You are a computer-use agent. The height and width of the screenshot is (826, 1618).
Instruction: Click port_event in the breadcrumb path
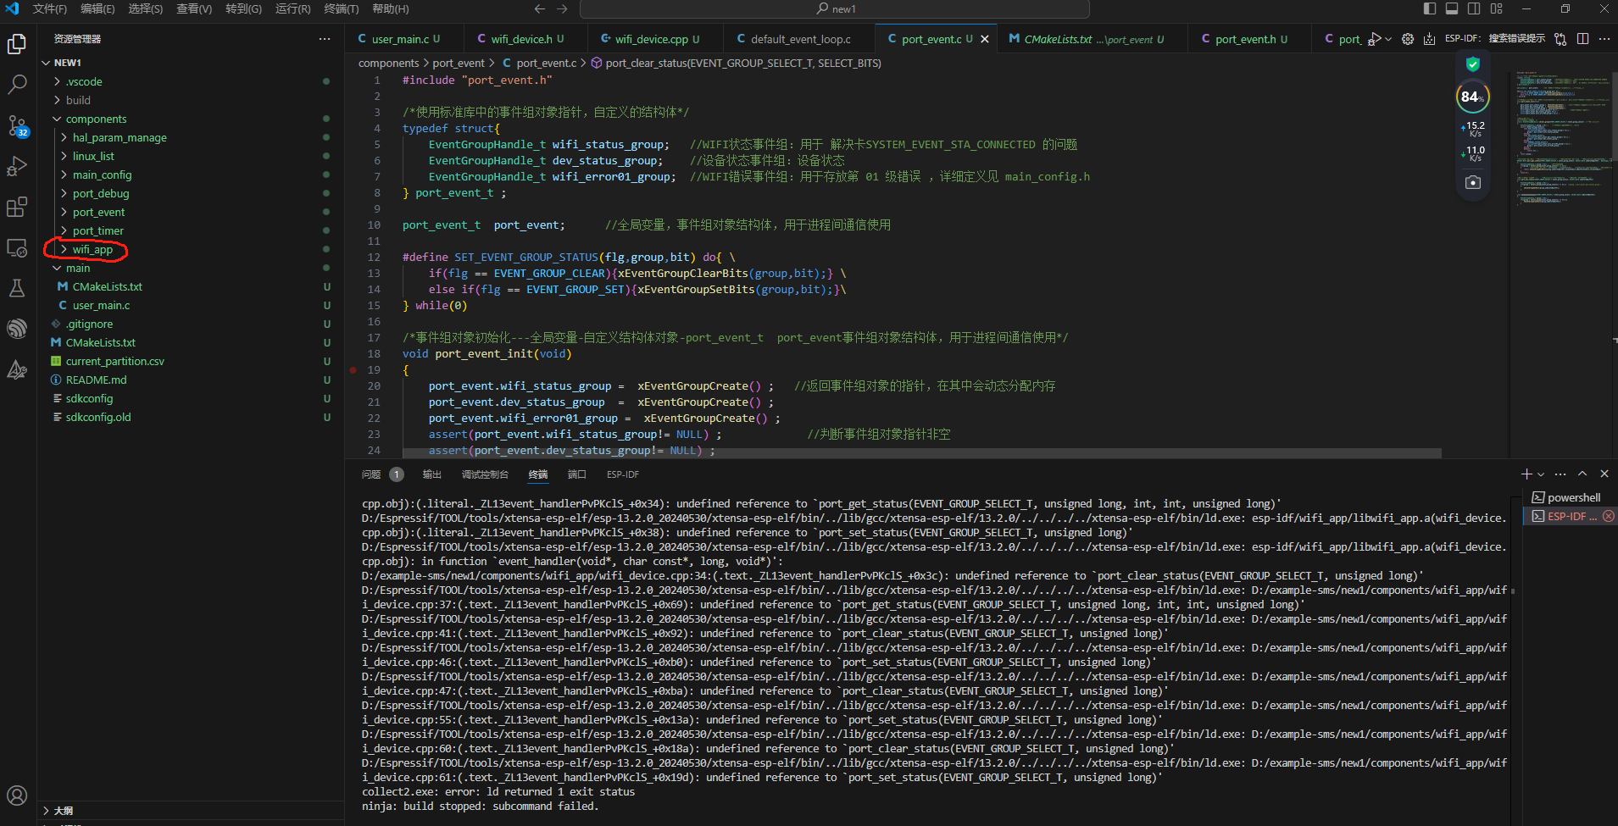point(459,63)
